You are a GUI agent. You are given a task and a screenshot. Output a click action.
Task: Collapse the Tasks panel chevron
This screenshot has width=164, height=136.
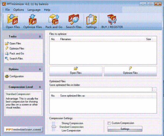[x=40, y=36]
